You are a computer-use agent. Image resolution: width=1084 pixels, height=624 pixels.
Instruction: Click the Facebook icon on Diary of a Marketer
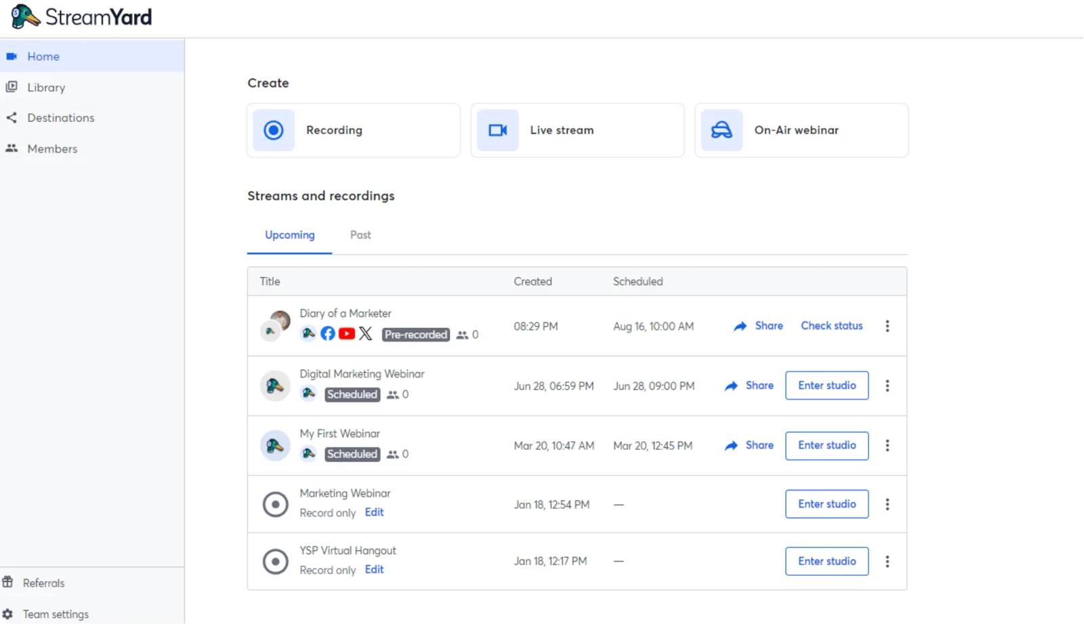[x=328, y=334]
